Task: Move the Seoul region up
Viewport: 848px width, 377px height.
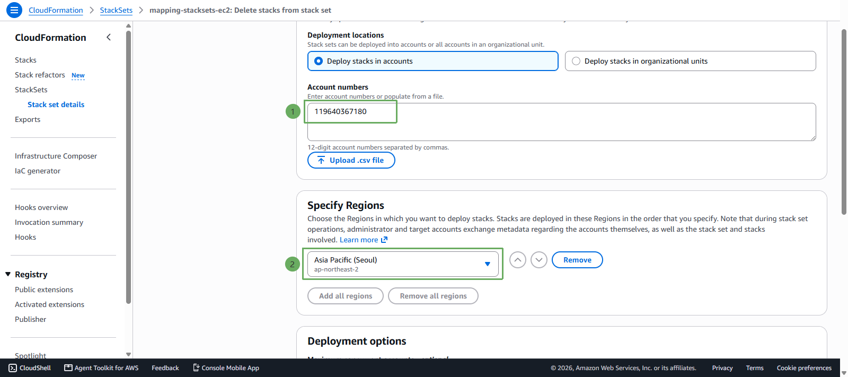Action: coord(518,260)
